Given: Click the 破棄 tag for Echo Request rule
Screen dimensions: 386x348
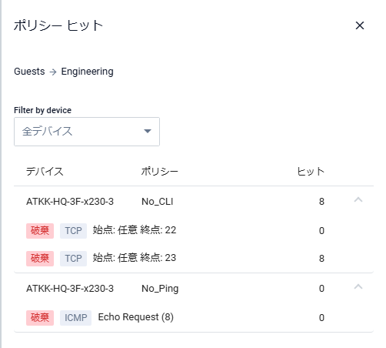Looking at the screenshot, I should point(40,318).
